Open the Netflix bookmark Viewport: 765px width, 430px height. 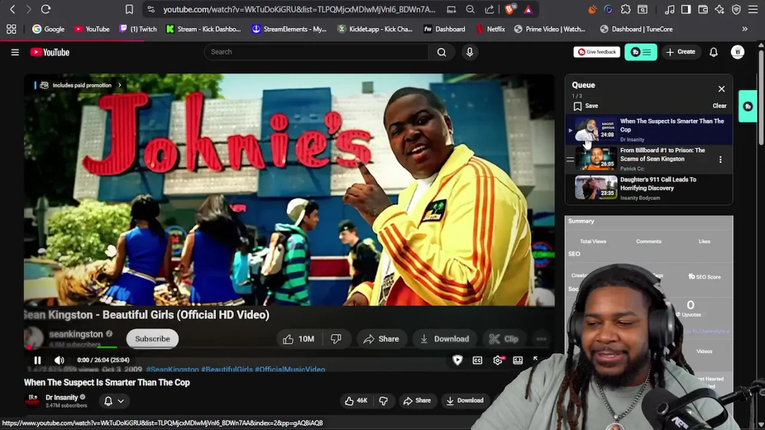tap(491, 29)
